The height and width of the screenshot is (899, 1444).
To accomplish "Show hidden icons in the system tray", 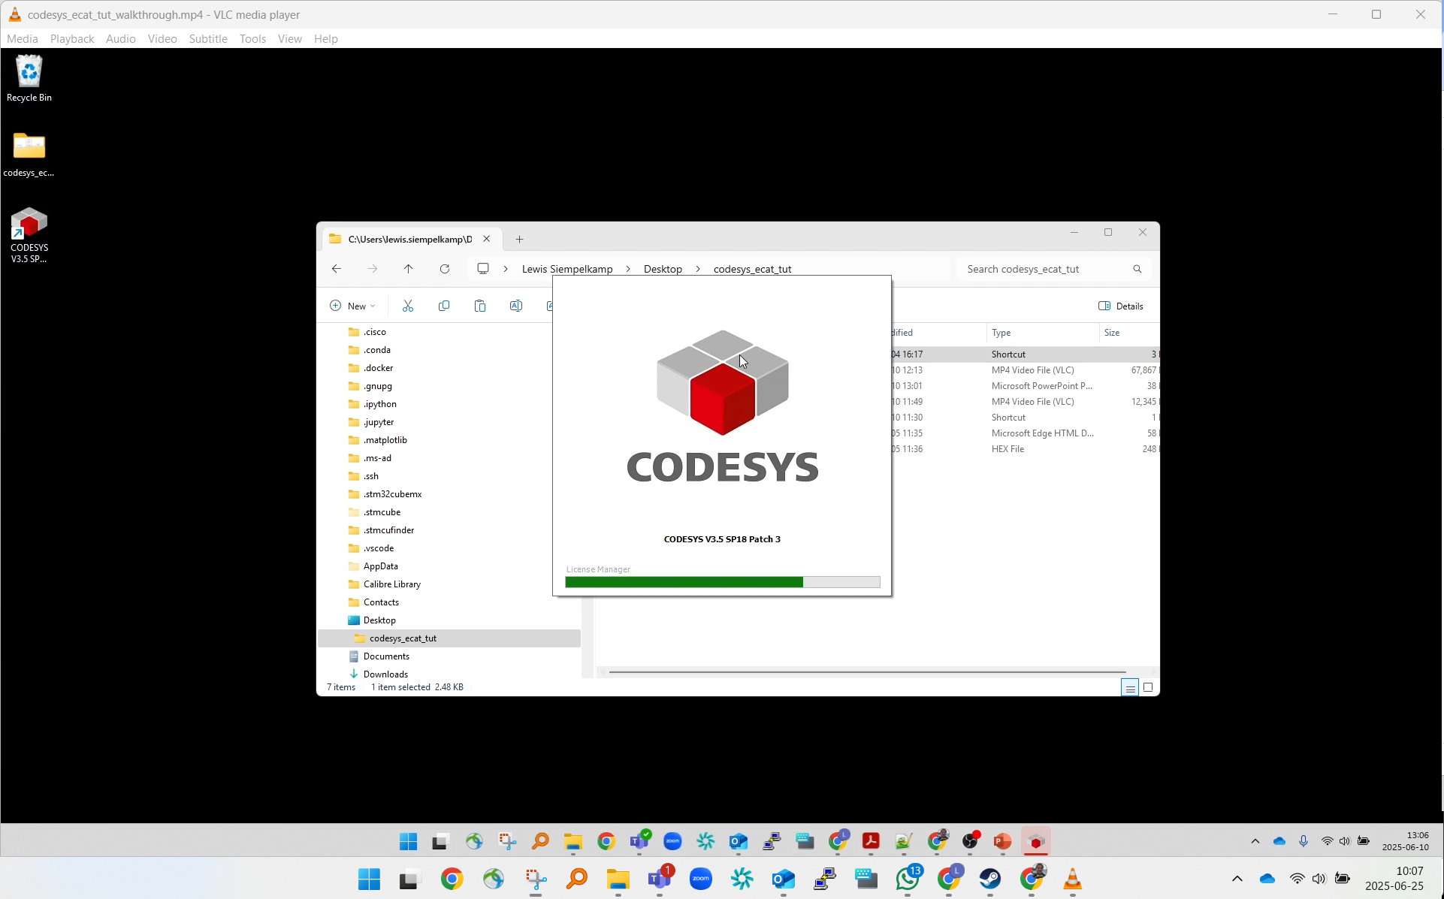I will click(x=1237, y=878).
